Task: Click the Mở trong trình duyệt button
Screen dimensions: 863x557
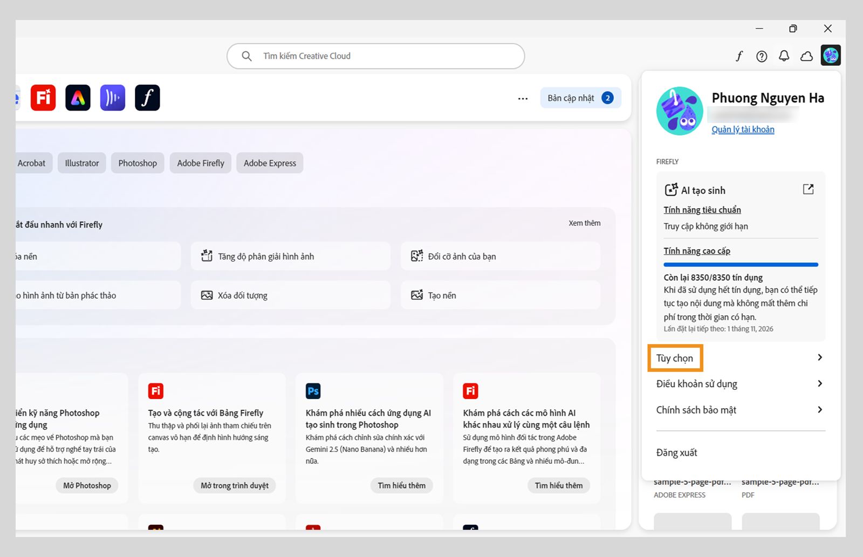Action: [x=235, y=485]
